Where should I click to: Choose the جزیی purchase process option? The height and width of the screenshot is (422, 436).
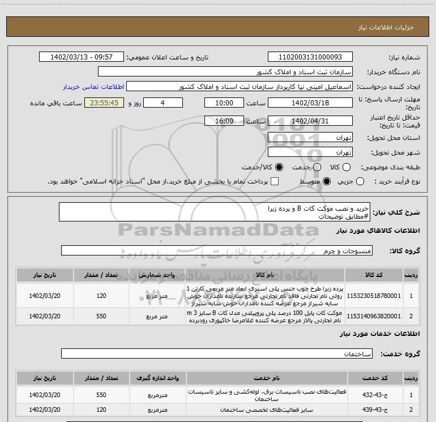coord(360,182)
